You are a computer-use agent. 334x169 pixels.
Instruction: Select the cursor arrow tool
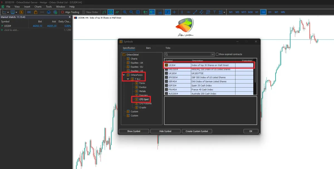point(168,12)
